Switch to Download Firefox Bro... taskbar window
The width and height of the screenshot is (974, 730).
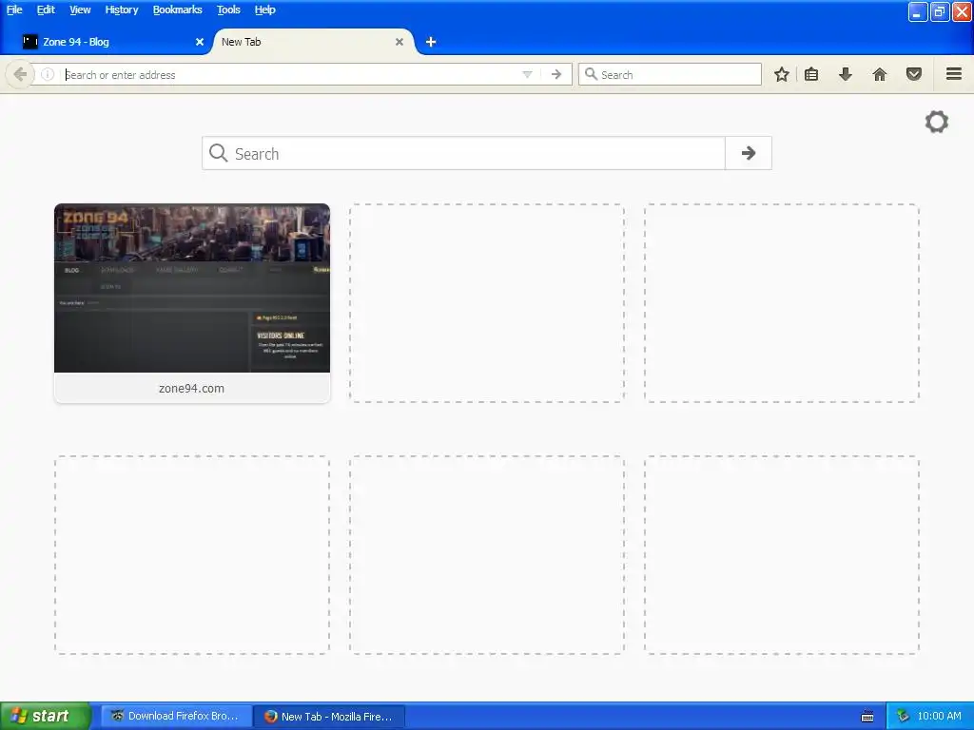tap(176, 716)
